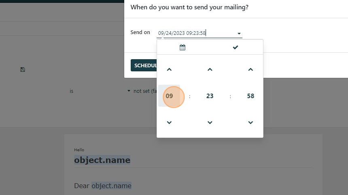This screenshot has width=348, height=195.
Task: Select the minute value 23
Action: coord(210,96)
